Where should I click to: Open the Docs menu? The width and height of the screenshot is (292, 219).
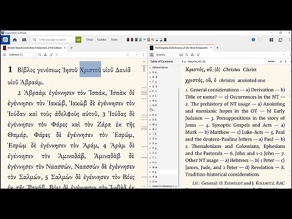89,40
